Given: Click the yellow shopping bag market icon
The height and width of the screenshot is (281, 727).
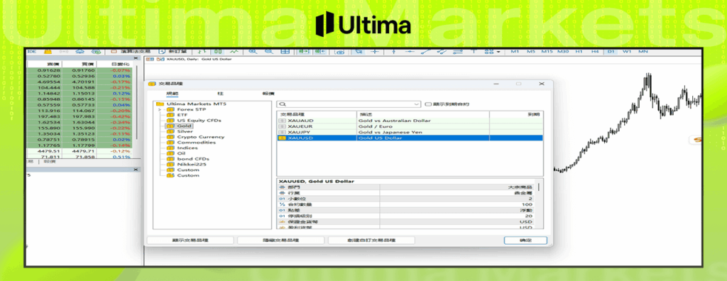Looking at the screenshot, I should (48, 52).
